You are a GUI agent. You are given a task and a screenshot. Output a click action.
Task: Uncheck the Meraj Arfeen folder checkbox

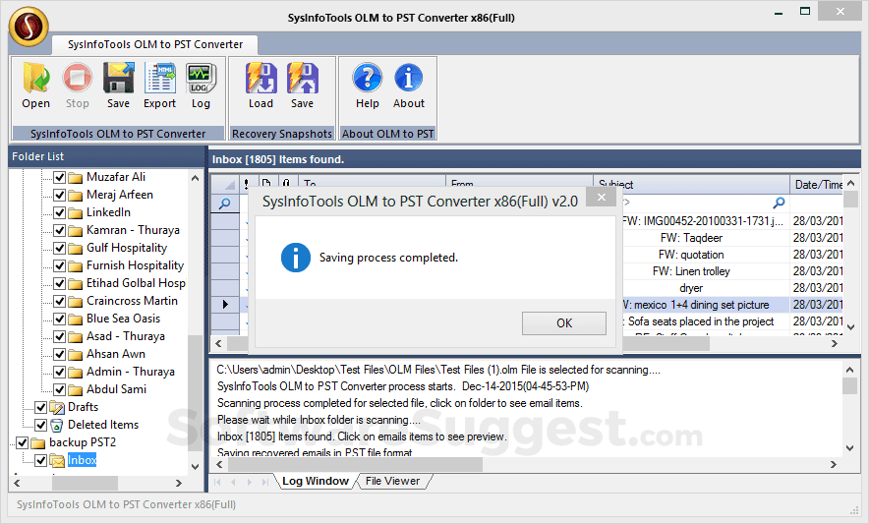tap(59, 196)
